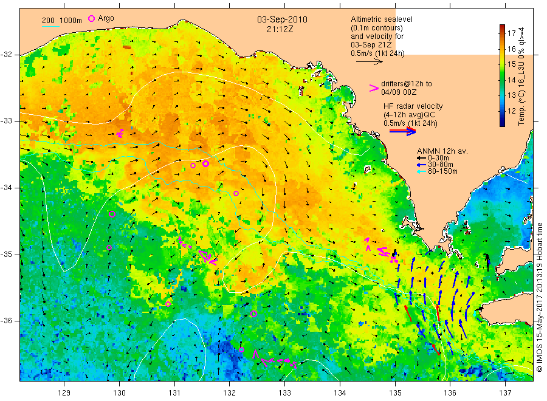The image size is (547, 401).
Task: Click the magenta drifter chevron legend symbol
Action: (x=374, y=88)
